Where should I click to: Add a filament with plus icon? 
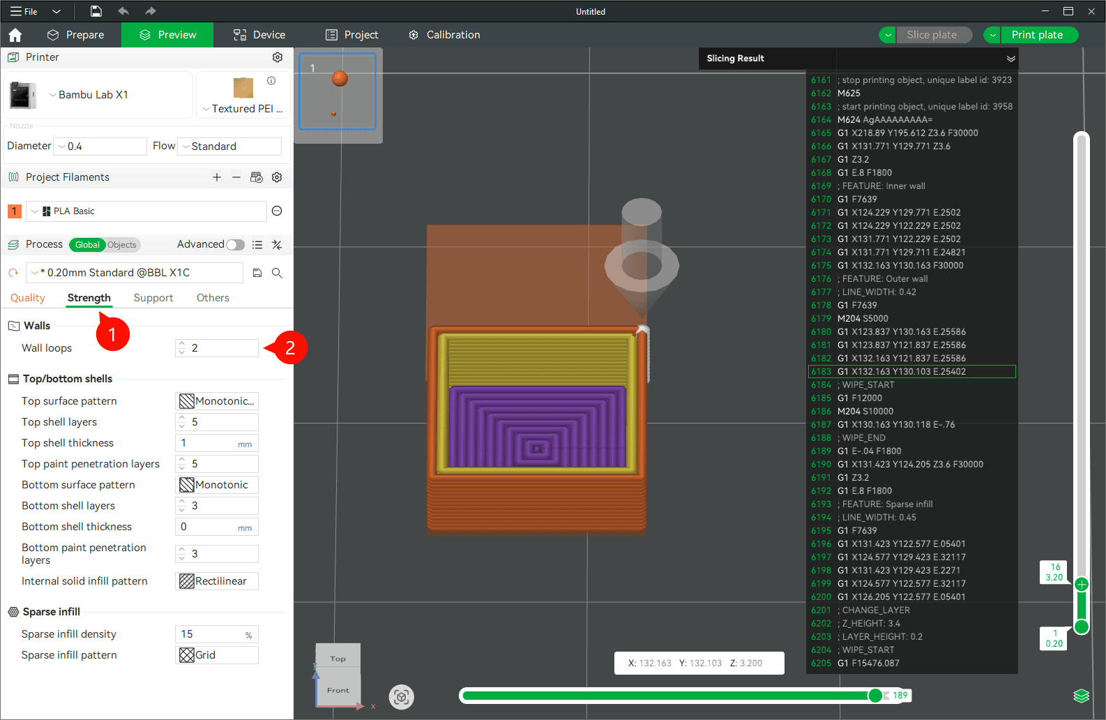(217, 177)
